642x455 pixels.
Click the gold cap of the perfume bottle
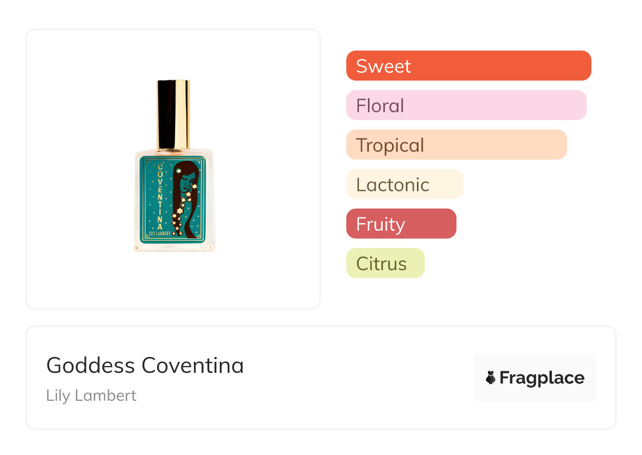point(173,114)
